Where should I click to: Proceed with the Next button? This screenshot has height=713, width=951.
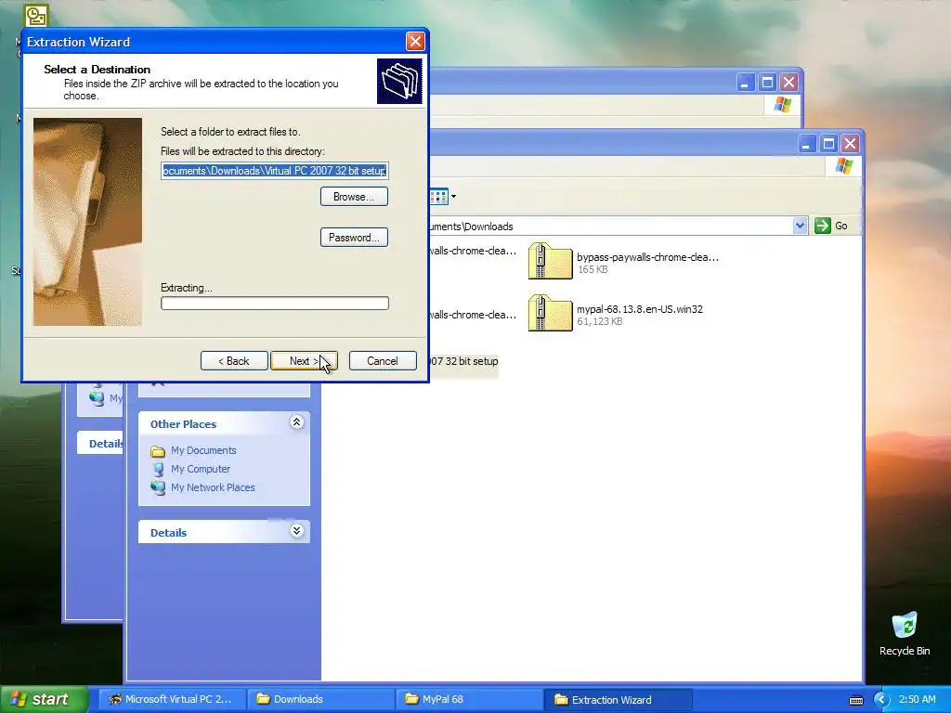(x=304, y=361)
